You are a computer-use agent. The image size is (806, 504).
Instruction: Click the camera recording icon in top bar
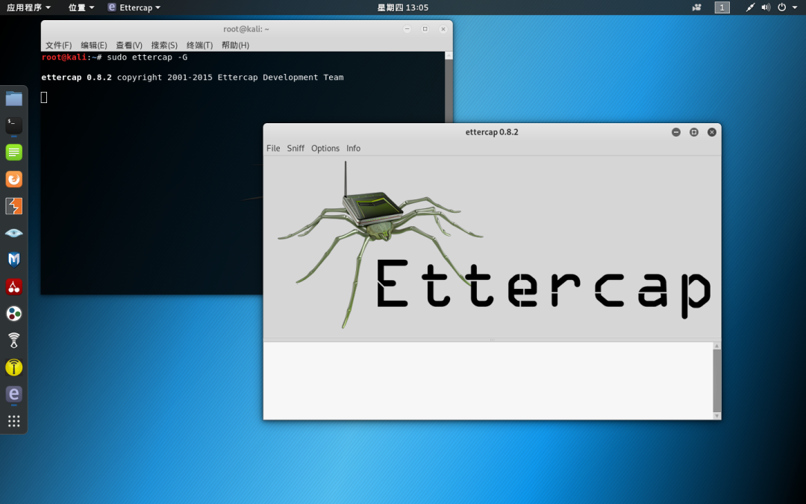pyautogui.click(x=696, y=7)
